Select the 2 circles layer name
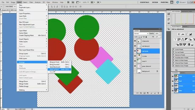The width and height of the screenshot is (195, 110). pyautogui.click(x=144, y=56)
